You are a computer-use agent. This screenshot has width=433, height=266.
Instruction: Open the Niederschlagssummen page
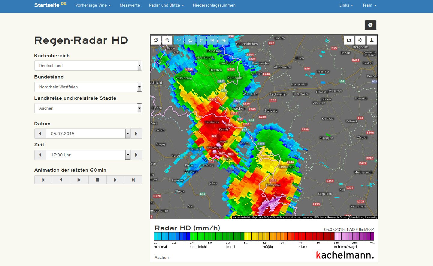[214, 5]
